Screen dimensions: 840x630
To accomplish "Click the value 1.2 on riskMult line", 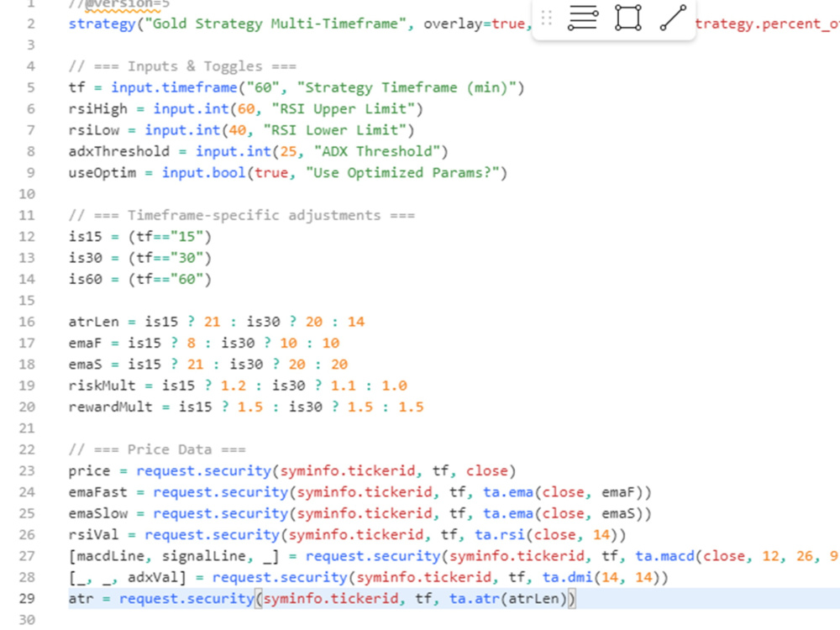I will pyautogui.click(x=233, y=386).
